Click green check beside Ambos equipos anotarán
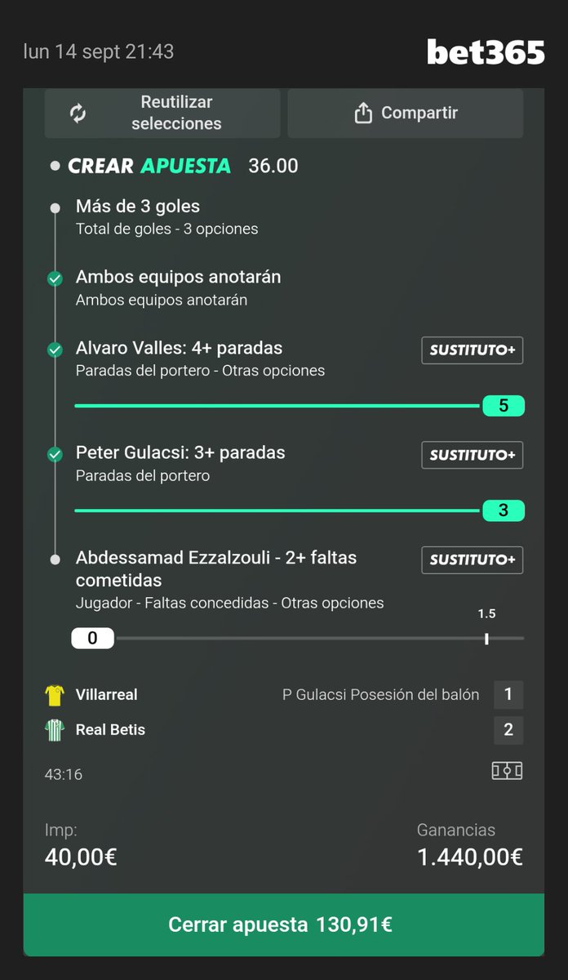This screenshot has width=568, height=980. point(55,278)
